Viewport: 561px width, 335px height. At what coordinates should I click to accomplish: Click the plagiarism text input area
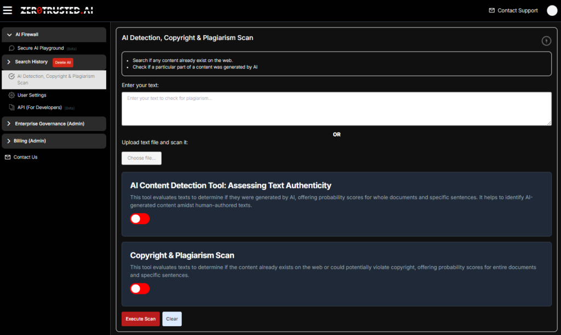point(336,109)
